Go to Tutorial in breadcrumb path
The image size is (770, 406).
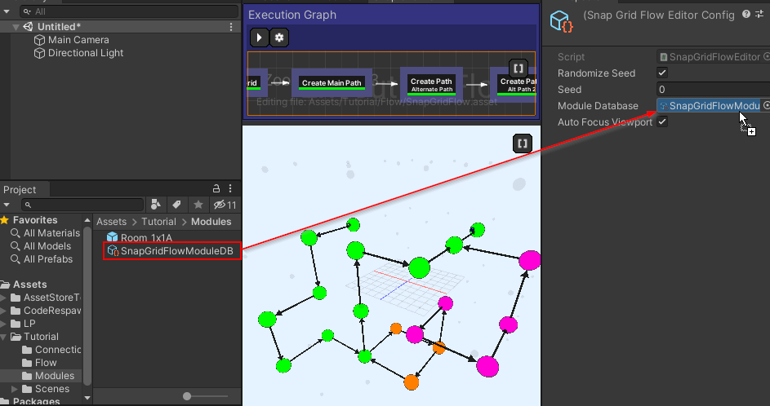point(158,222)
